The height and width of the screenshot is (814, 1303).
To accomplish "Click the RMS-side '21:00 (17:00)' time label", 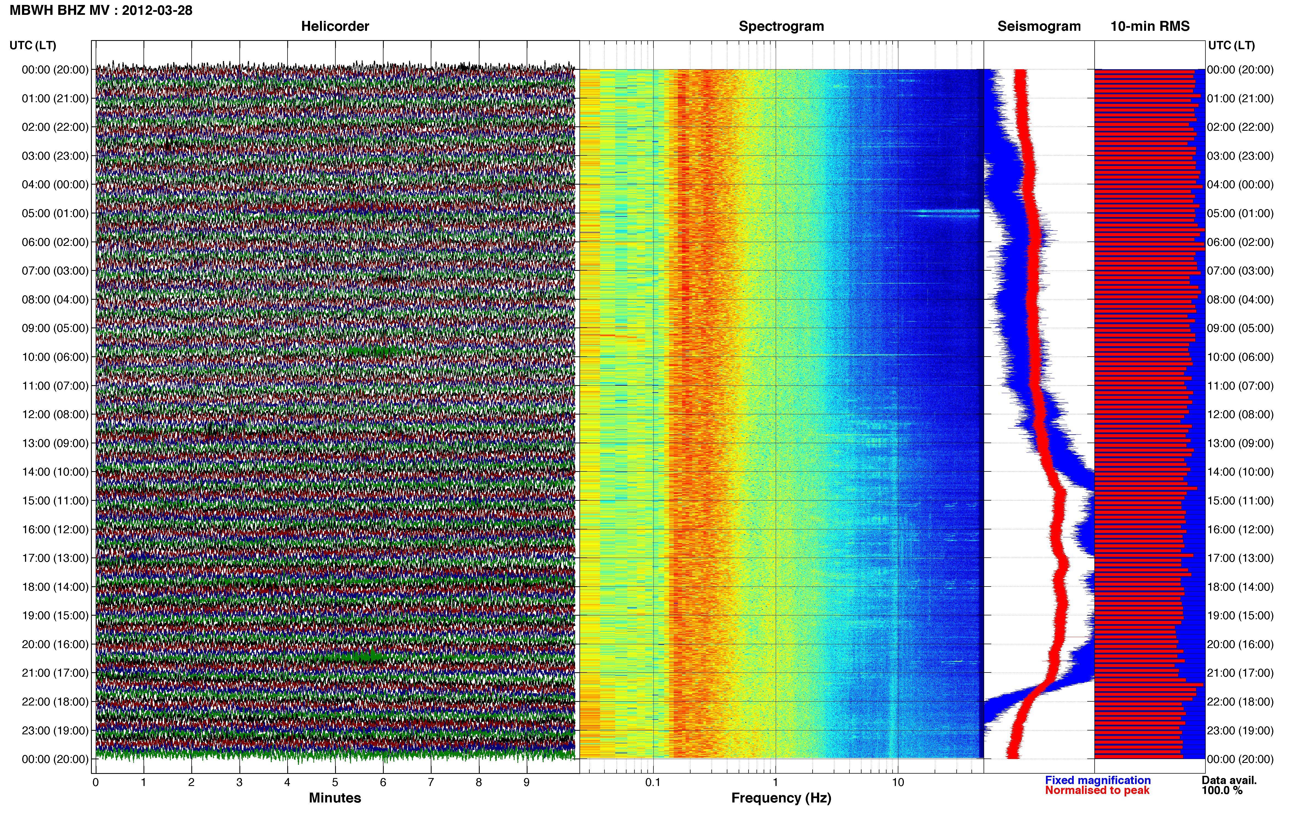I will coord(1240,673).
